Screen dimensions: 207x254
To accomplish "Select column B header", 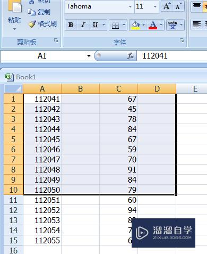I will tap(81, 88).
